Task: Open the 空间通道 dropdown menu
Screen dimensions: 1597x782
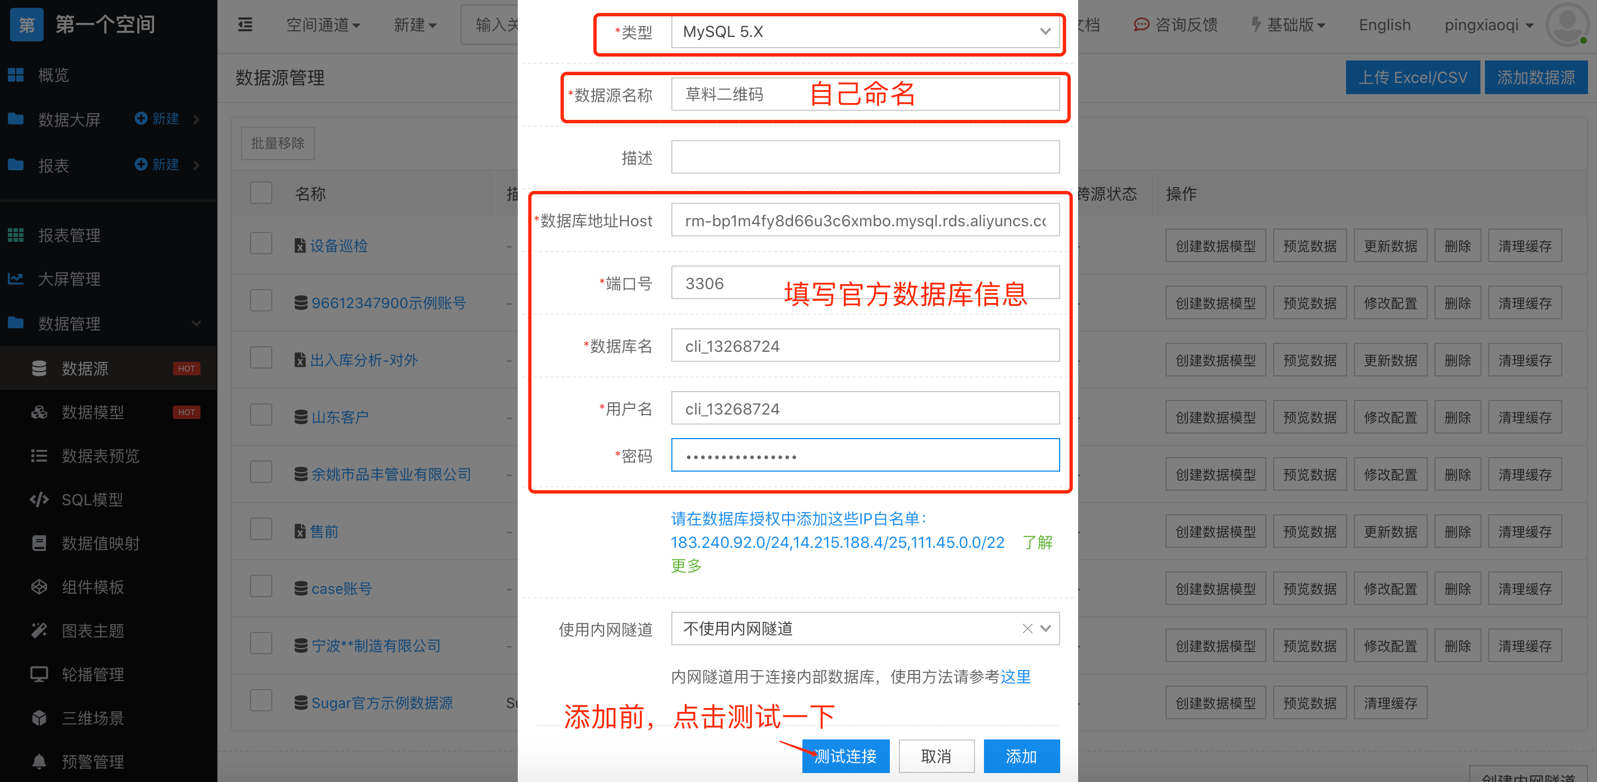Action: [x=322, y=25]
